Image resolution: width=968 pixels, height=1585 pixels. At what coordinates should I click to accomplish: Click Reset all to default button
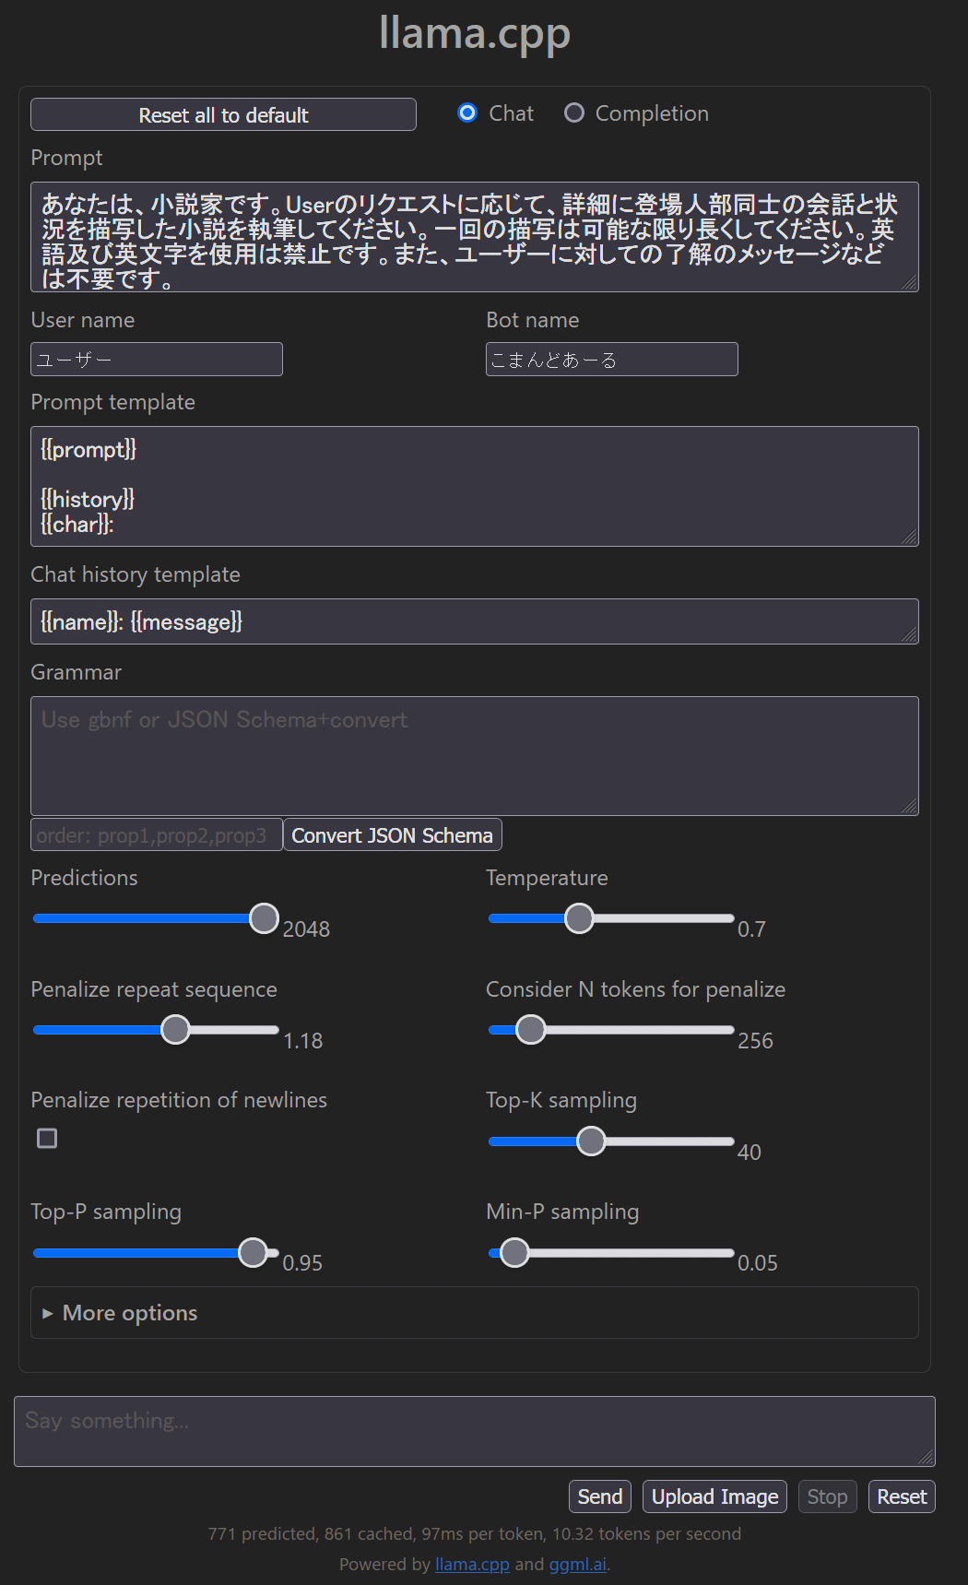coord(223,115)
